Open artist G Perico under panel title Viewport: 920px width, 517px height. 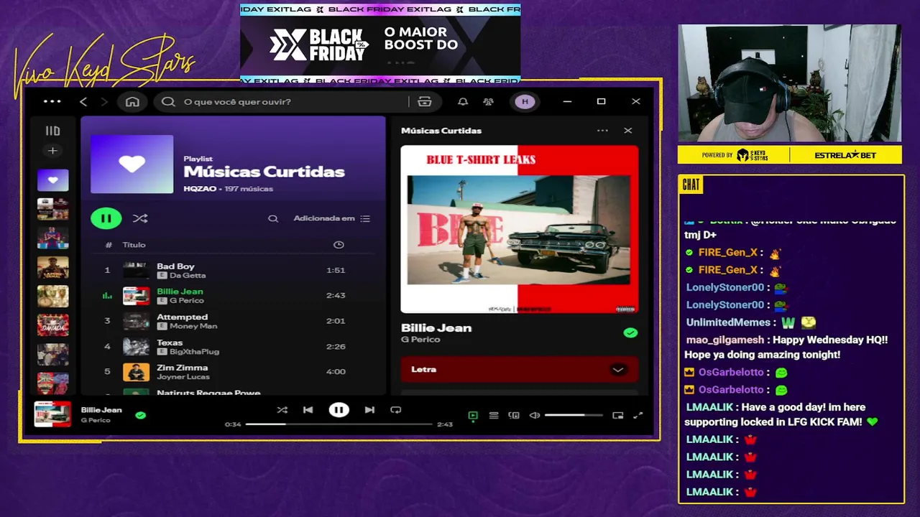coord(420,340)
